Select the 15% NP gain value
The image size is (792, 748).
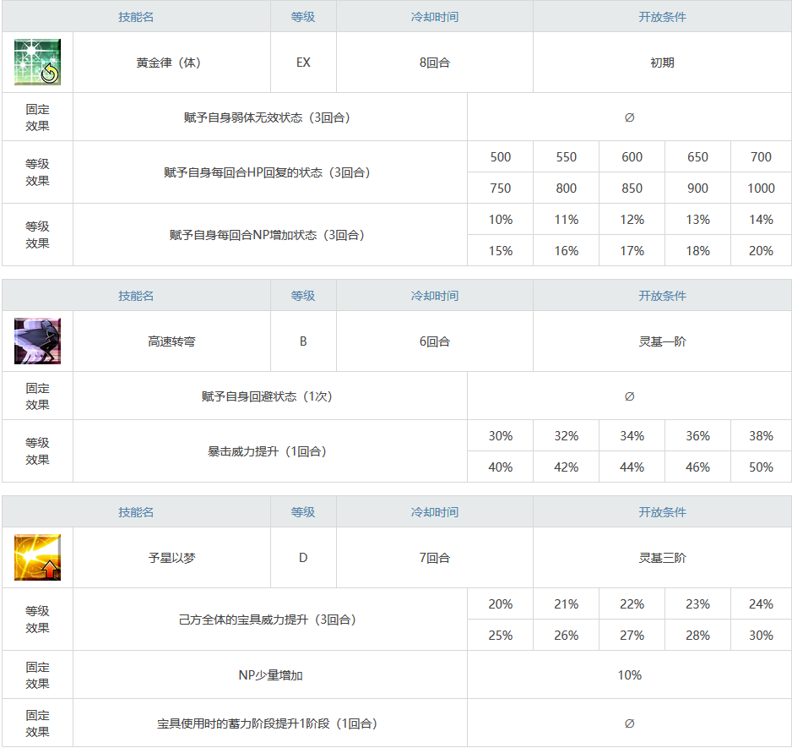coord(500,251)
